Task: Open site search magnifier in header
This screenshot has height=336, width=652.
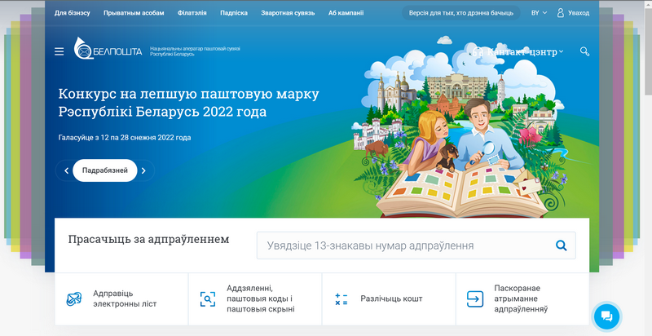Action: 584,51
